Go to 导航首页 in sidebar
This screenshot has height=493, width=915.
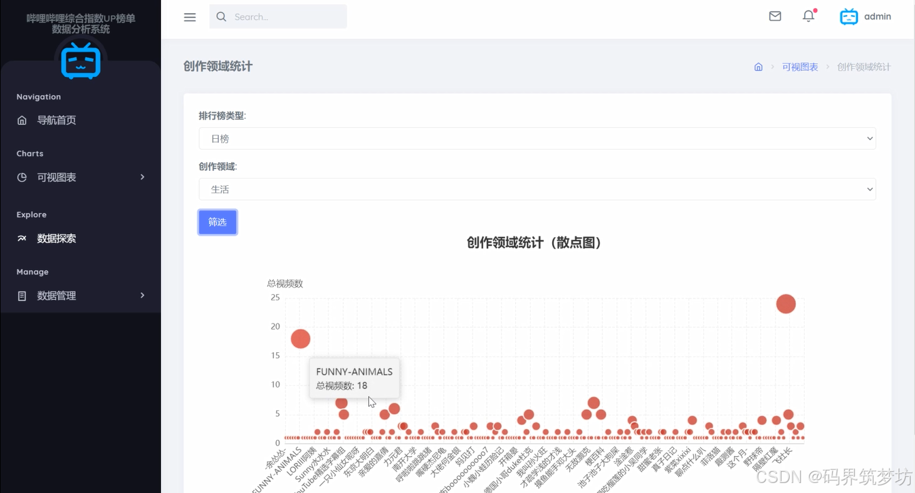click(56, 120)
